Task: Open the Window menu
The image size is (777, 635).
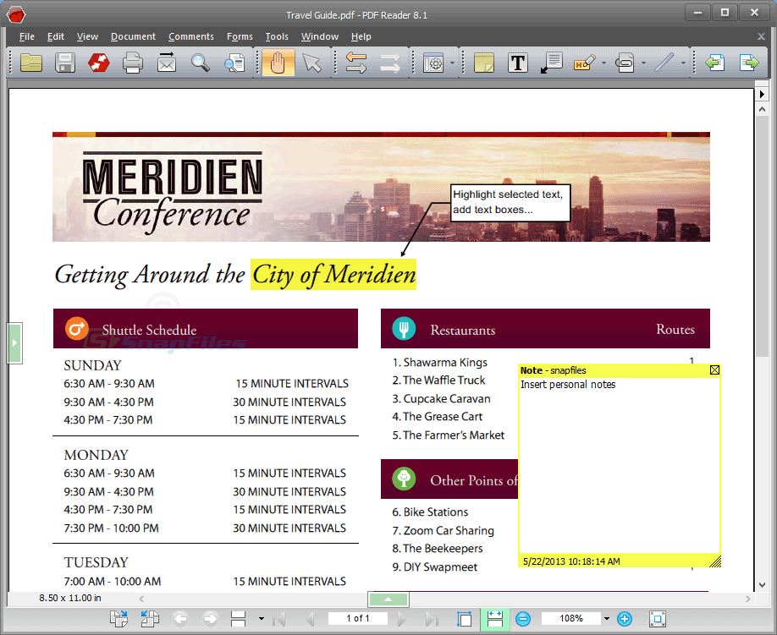Action: [x=320, y=36]
